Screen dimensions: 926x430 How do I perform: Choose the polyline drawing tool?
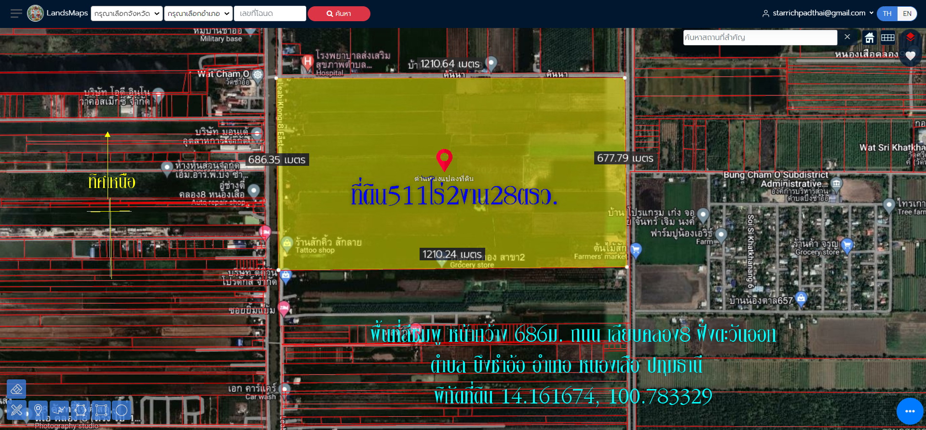(x=59, y=410)
